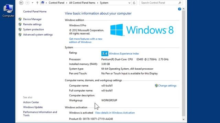Click the Windows 8 Pro edition text
The width and height of the screenshot is (220, 123).
(78, 25)
